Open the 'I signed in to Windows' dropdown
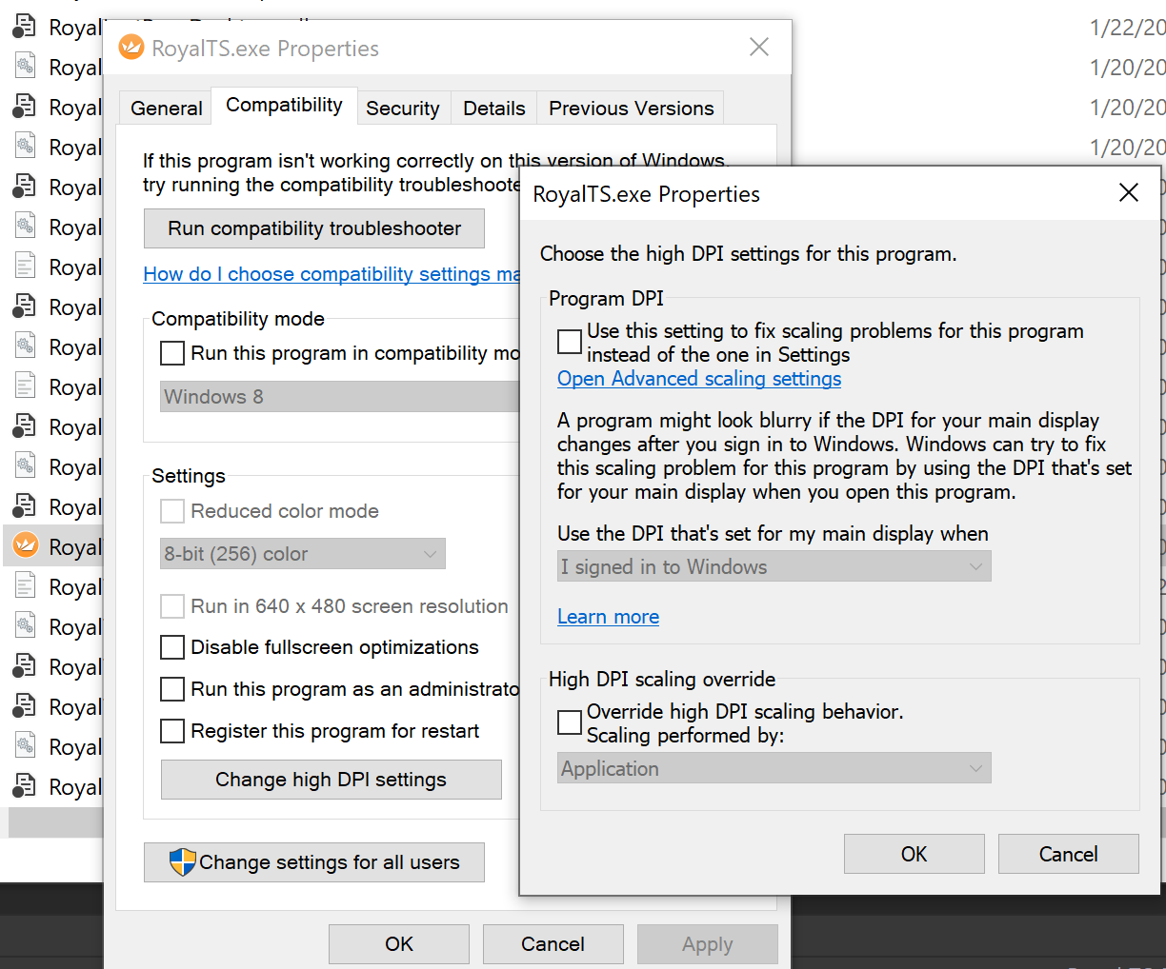 click(x=774, y=567)
